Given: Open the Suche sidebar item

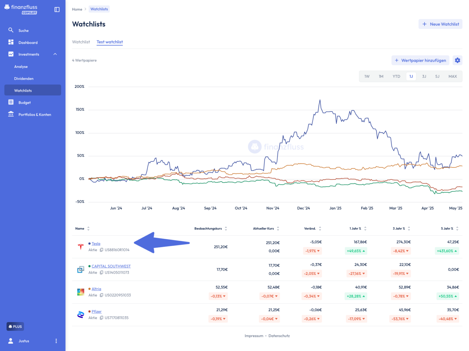Looking at the screenshot, I should 33,30.
